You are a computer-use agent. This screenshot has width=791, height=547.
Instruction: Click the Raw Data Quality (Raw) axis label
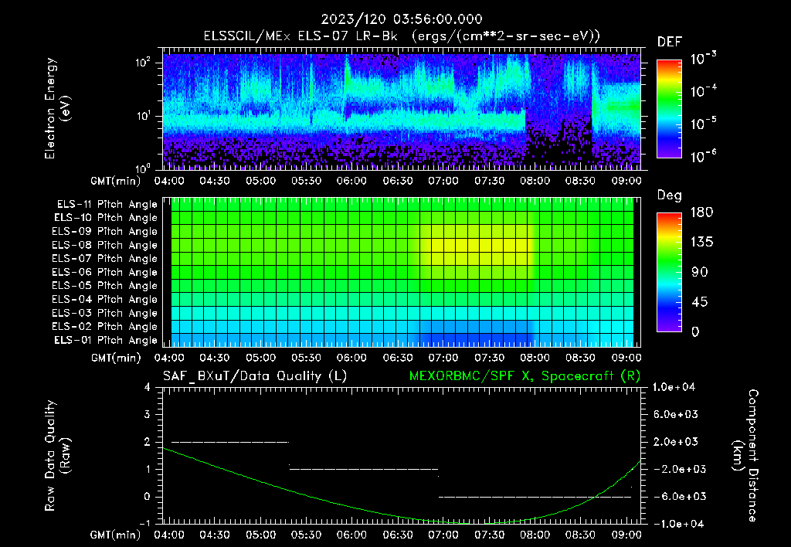coord(57,456)
